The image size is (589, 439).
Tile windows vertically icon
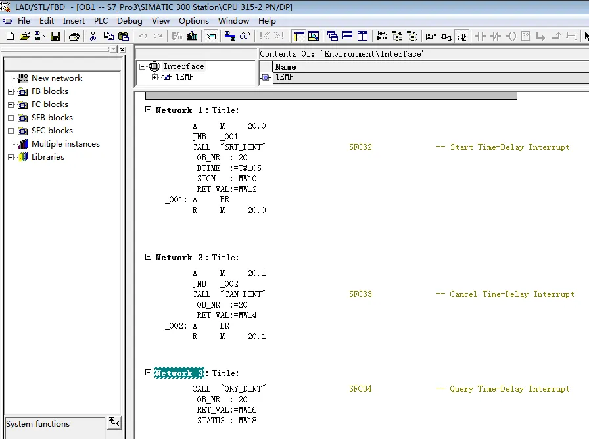(x=362, y=36)
